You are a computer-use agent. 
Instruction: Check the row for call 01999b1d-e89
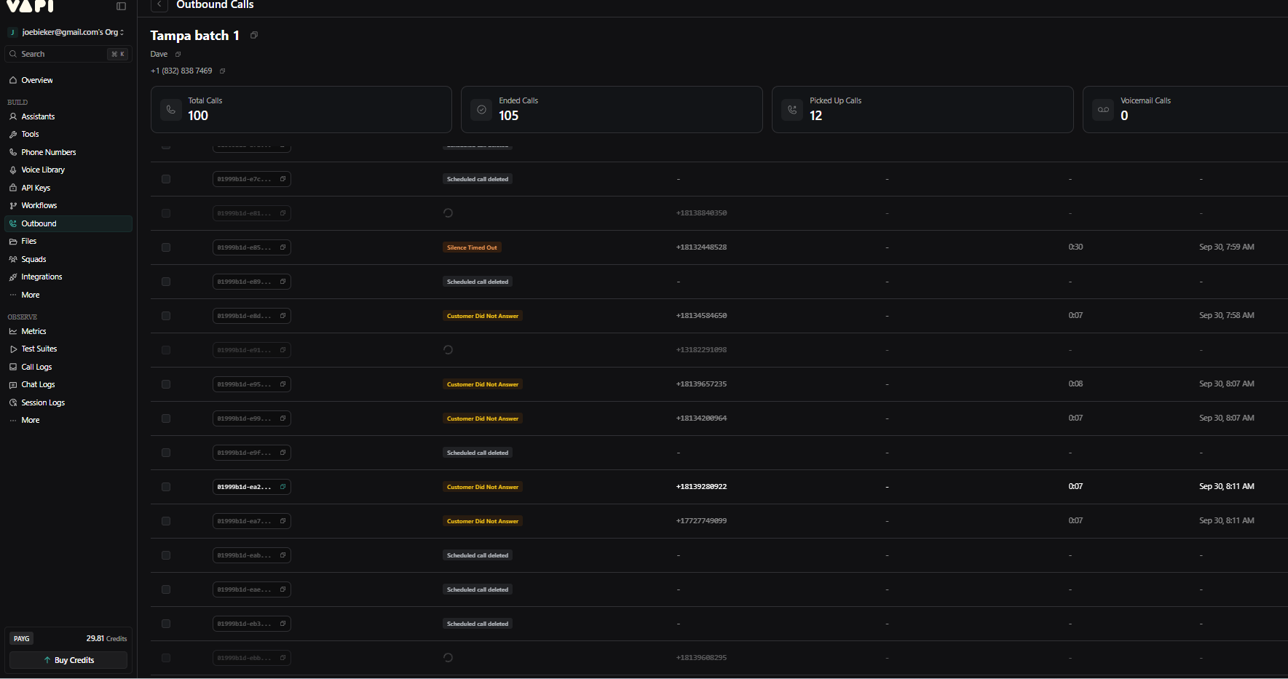(166, 282)
